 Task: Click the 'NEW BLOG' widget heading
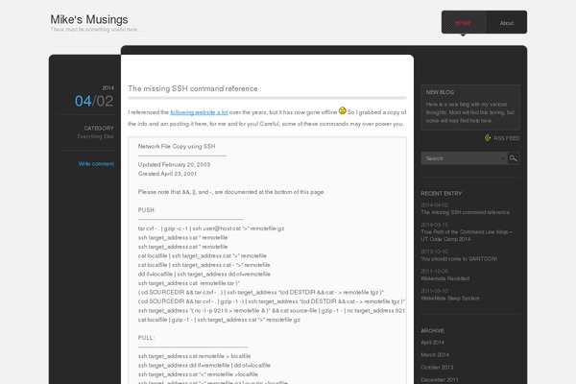[x=440, y=92]
